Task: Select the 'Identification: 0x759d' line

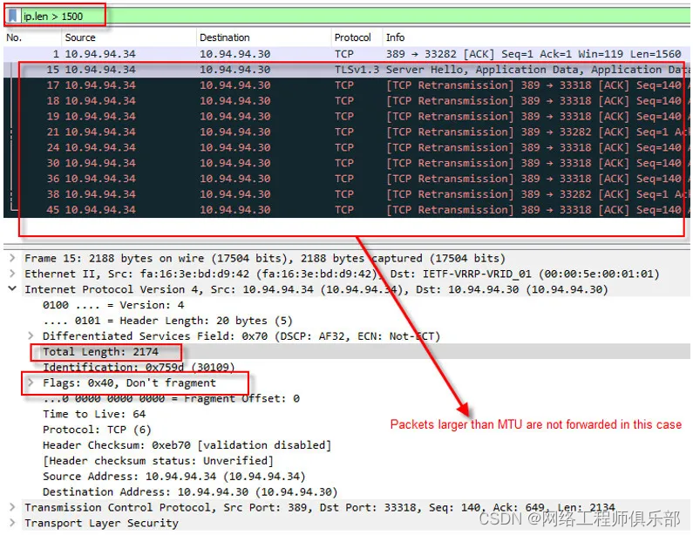Action: 139,367
